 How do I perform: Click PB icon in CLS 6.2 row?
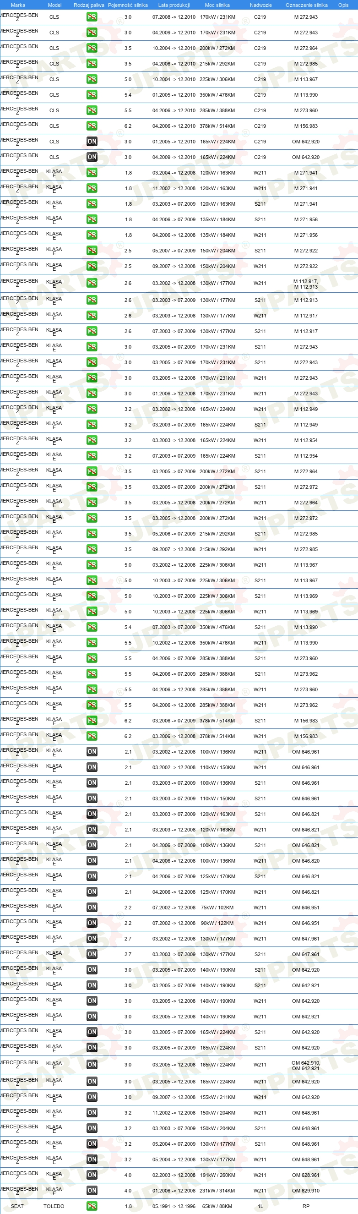(x=92, y=126)
